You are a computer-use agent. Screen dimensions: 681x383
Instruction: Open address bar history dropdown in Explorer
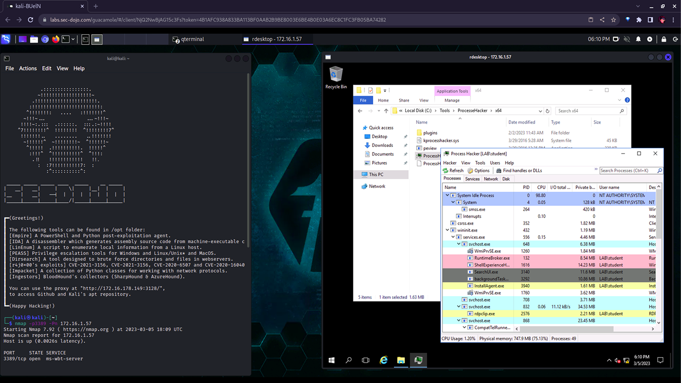point(540,111)
